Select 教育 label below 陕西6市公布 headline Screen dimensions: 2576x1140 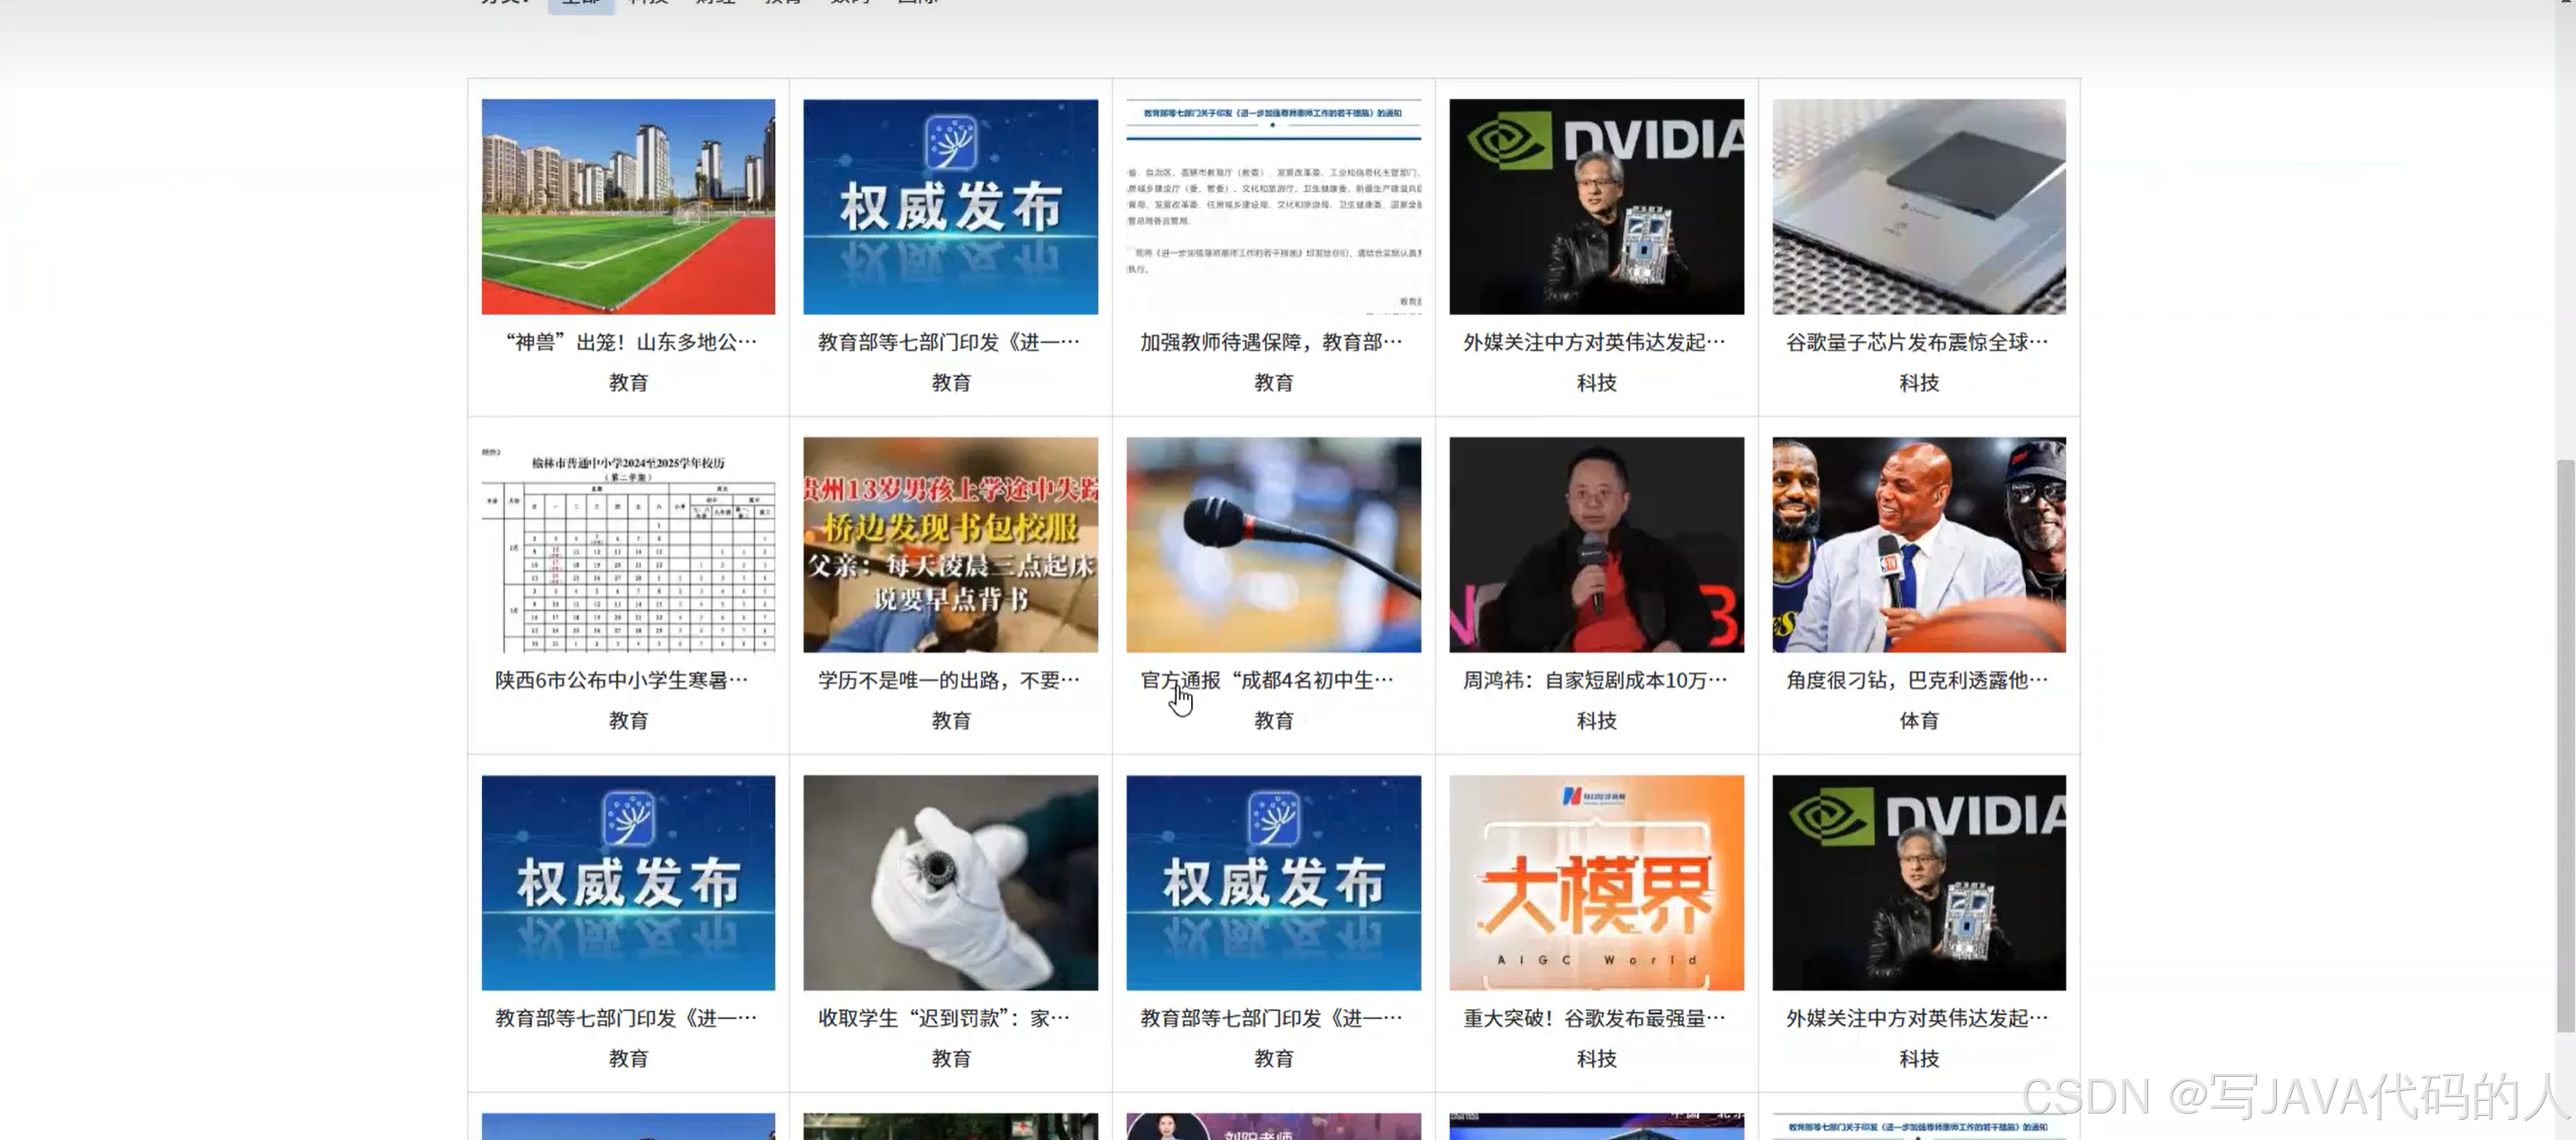(x=628, y=720)
